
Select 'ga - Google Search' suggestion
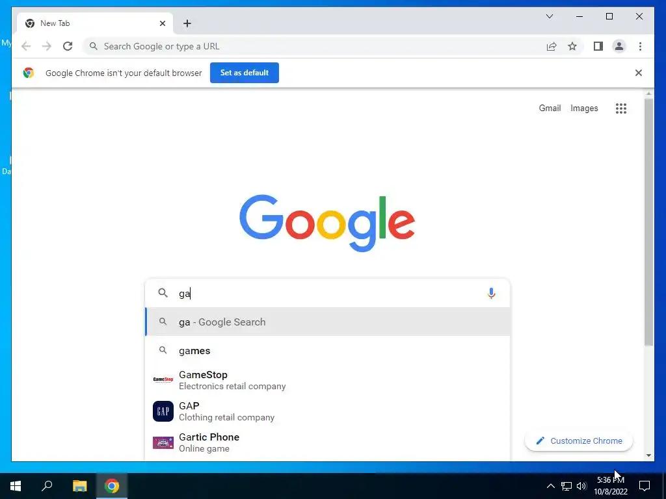328,322
